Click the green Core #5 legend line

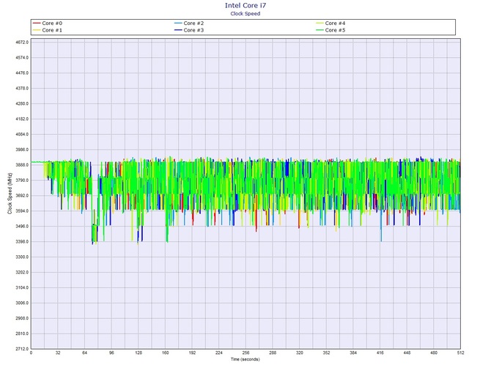click(x=320, y=30)
